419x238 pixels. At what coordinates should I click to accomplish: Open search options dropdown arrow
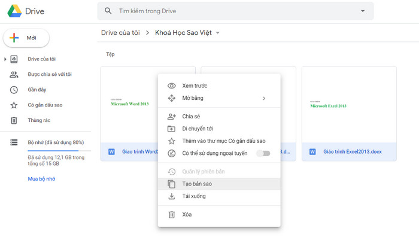coord(363,11)
